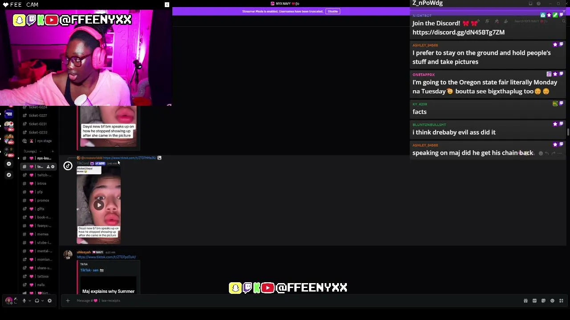
Task: Open the book-n... channel
Action: [x=38, y=217]
